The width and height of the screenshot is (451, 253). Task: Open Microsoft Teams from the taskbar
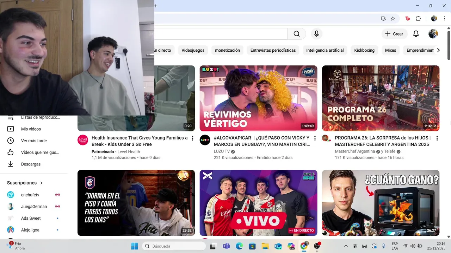[226, 246]
